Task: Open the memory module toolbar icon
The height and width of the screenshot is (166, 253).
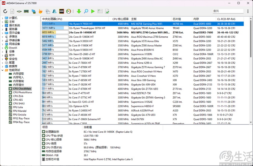Action: tap(26, 11)
